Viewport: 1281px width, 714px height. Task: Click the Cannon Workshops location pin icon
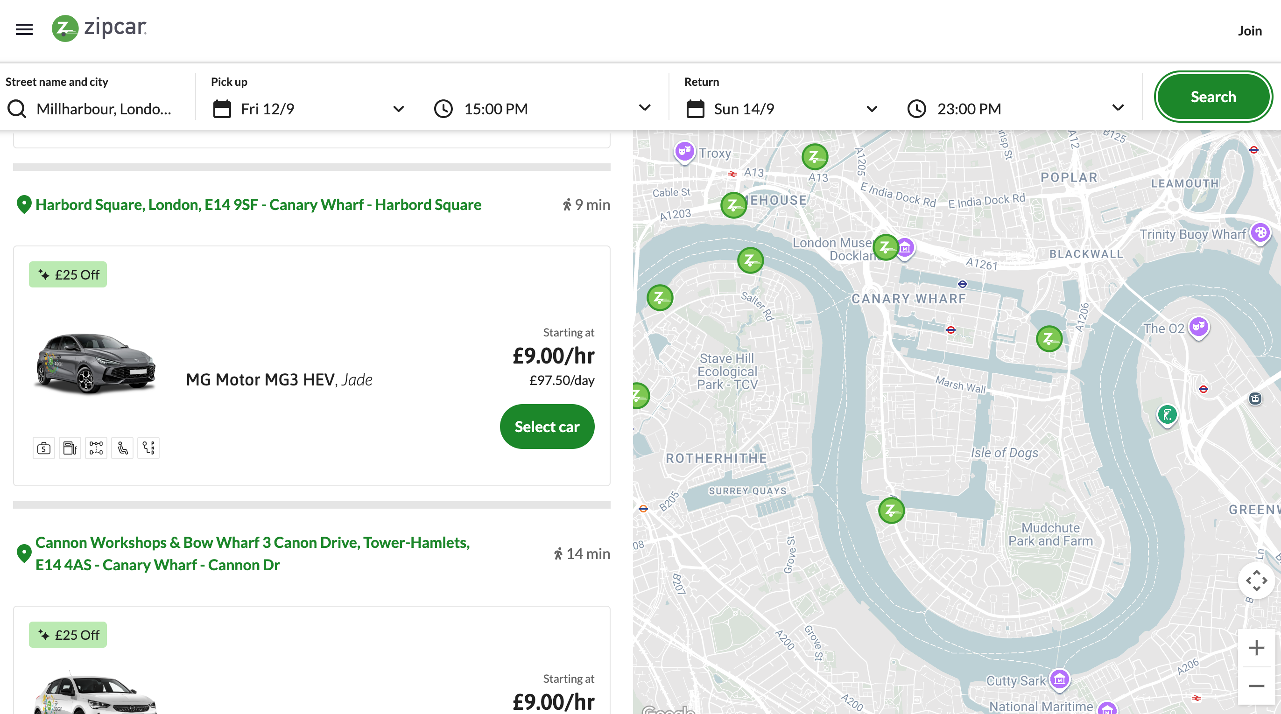pos(24,553)
